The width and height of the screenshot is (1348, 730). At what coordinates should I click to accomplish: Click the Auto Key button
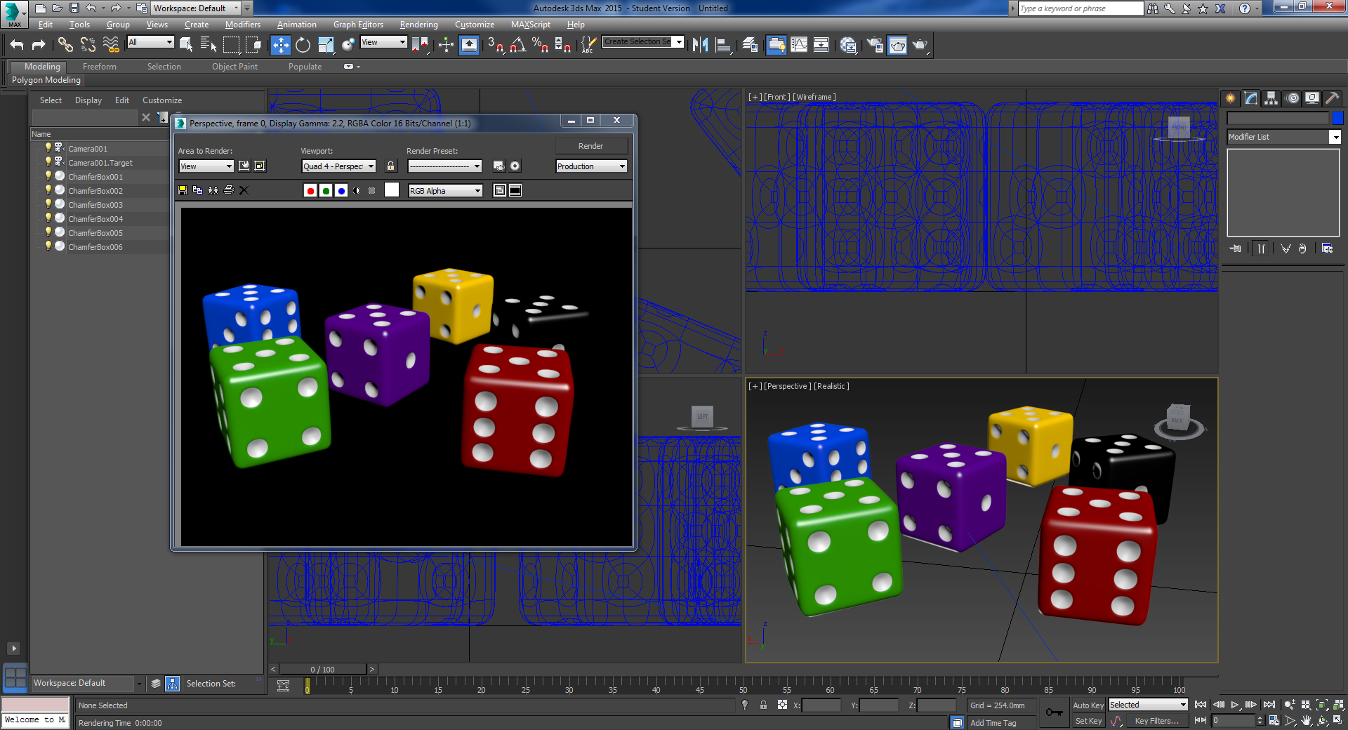1088,705
